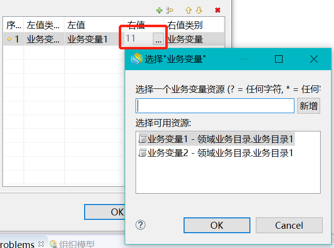Move row down with down arrow icon
This screenshot has width=334, height=248.
(x=199, y=10)
